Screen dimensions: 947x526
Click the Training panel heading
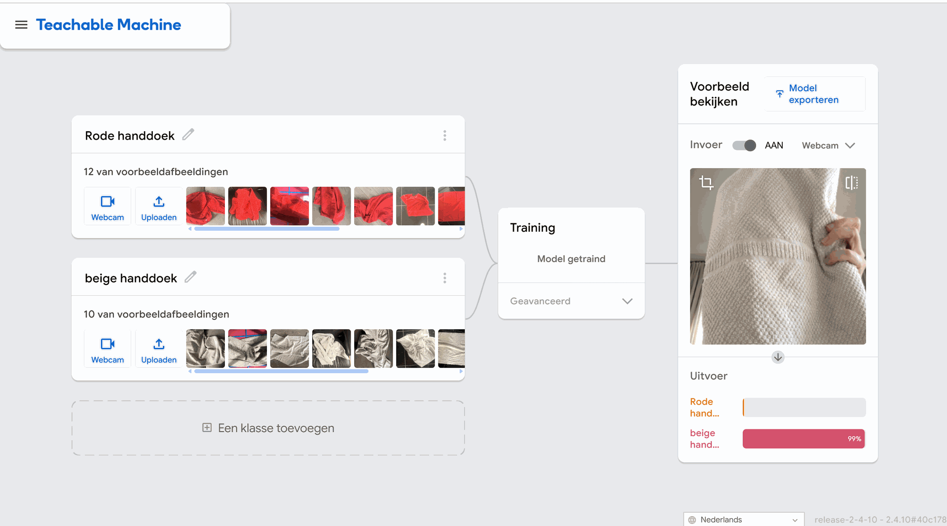pos(533,228)
